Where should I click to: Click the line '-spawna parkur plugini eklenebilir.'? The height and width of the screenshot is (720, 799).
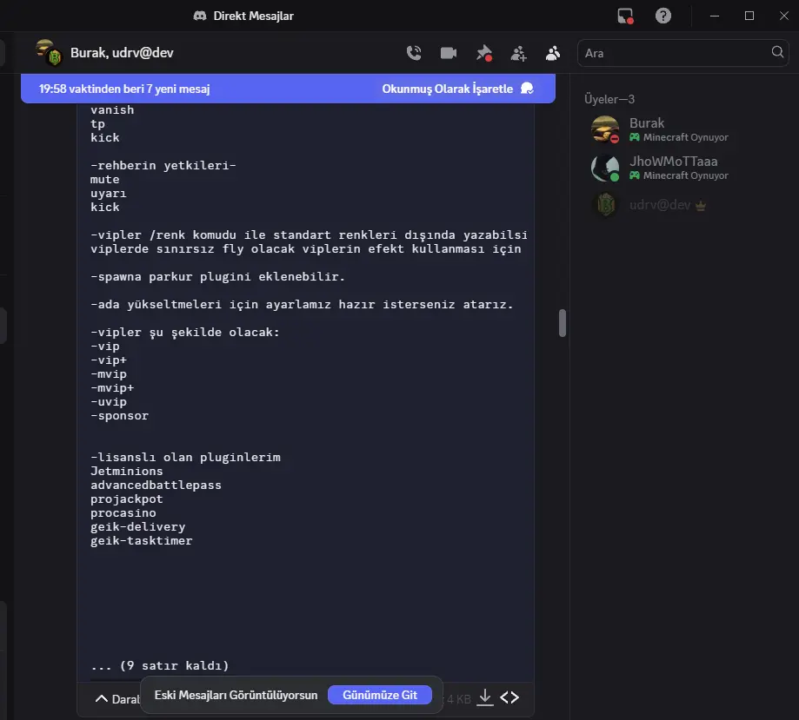coord(217,276)
